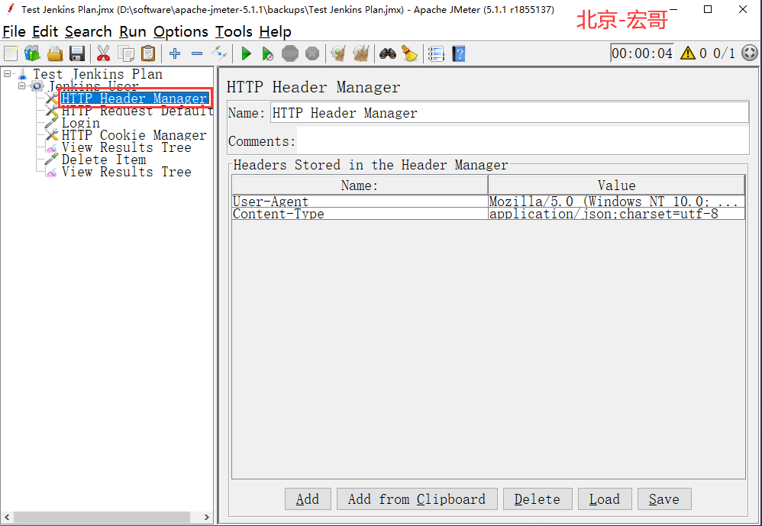Viewport: 762px width, 526px height.
Task: Click the application/json;charset=utf-8 value cell
Action: click(x=616, y=214)
